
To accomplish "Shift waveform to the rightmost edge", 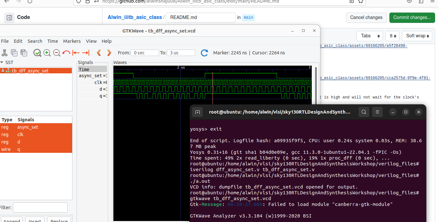I will coord(85,53).
